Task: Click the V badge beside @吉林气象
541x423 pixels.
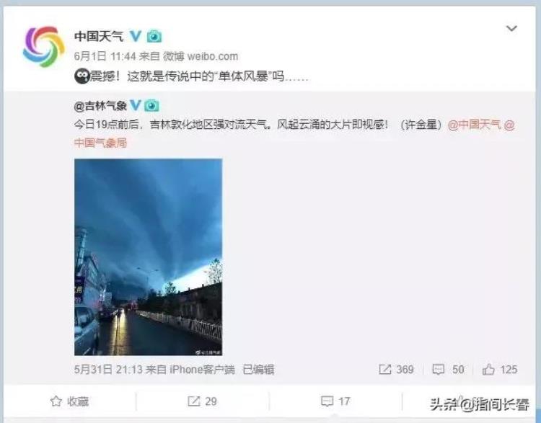Action: tap(135, 104)
